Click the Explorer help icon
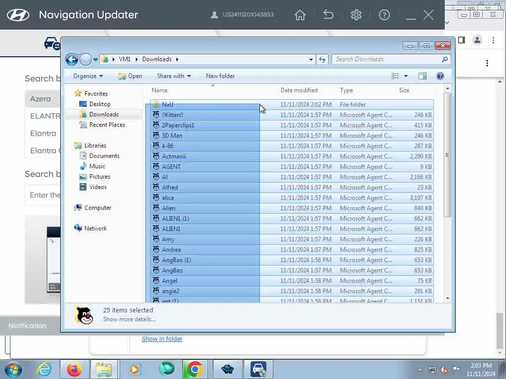506x379 pixels. click(x=440, y=76)
